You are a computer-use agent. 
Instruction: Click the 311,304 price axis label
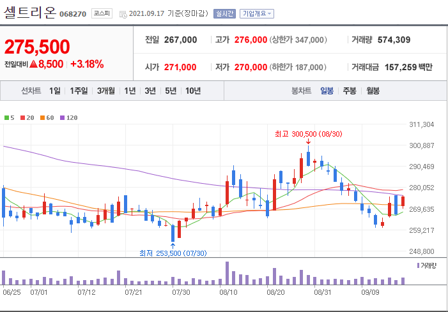[x=421, y=124]
